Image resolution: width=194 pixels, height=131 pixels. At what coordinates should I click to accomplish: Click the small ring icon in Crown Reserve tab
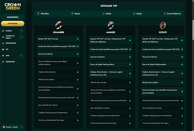[x=165, y=14]
